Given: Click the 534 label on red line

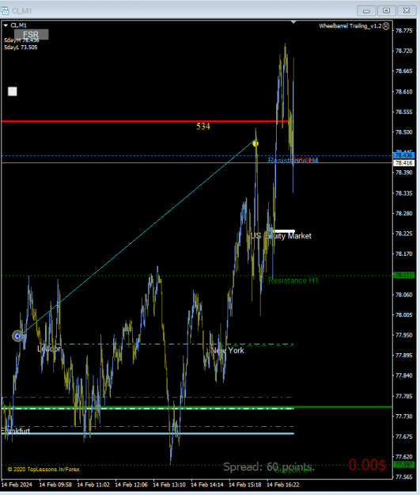Looking at the screenshot, I should pyautogui.click(x=203, y=127).
